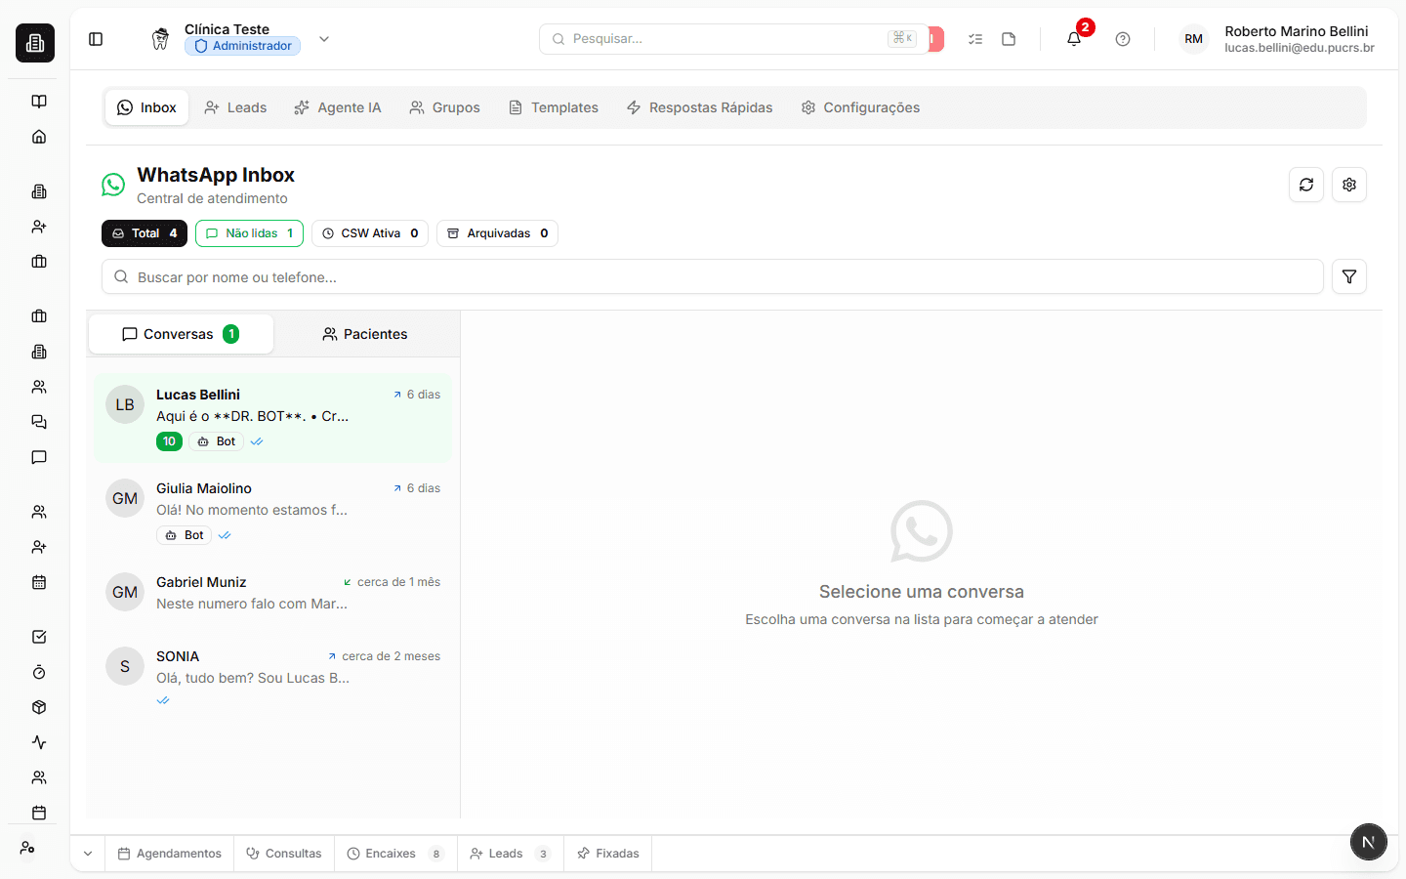Open the Templates menu item
Image resolution: width=1406 pixels, height=879 pixels.
[553, 107]
